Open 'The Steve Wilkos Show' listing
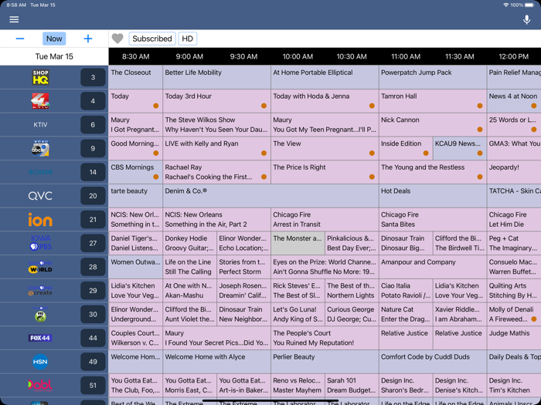This screenshot has height=405, width=541. pyautogui.click(x=216, y=125)
